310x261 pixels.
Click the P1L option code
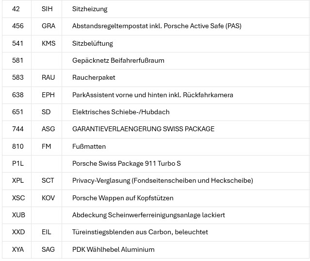18,163
